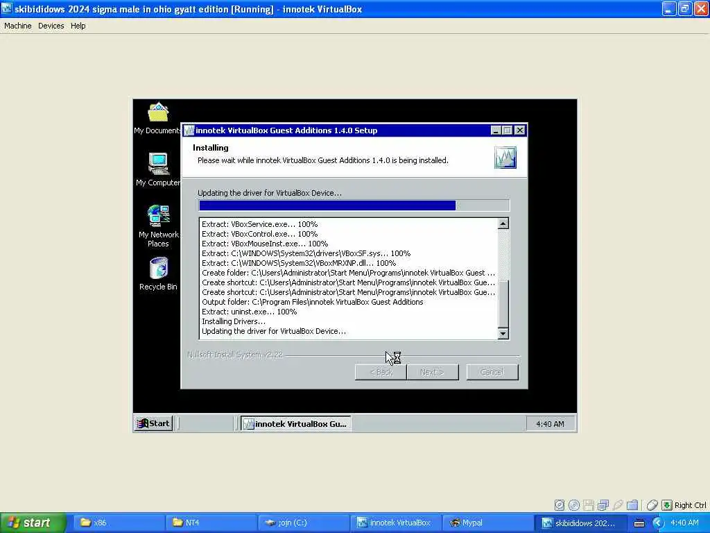
Task: Select guest taskbar innotek VirtualBox Gu... item
Action: click(x=296, y=424)
